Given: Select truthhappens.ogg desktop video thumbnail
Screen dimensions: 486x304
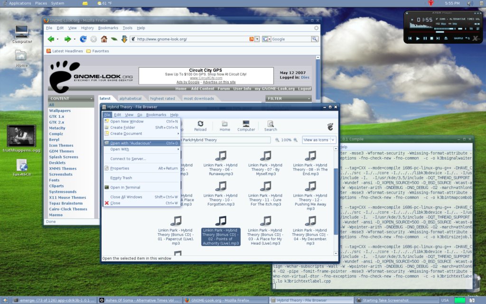Looking at the screenshot, I should point(21,138).
